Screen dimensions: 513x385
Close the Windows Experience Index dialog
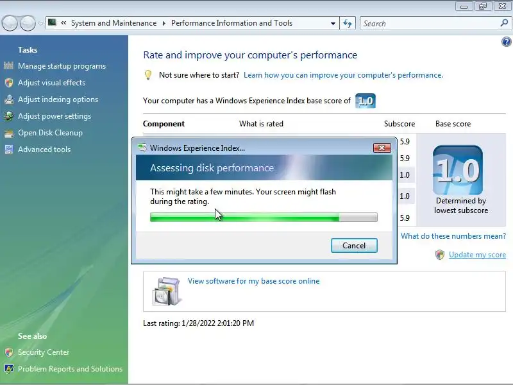382,148
